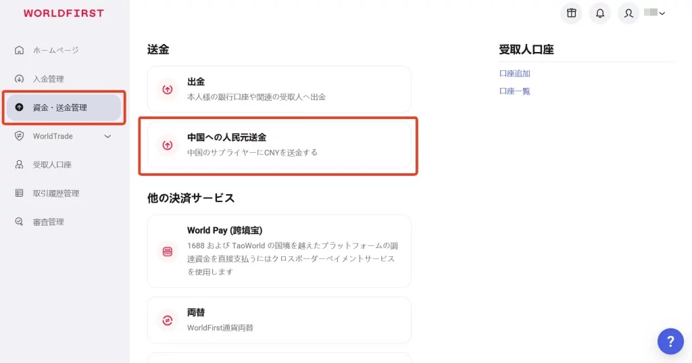Expand the WorldTrade submenu chevron
The width and height of the screenshot is (692, 363).
[107, 137]
